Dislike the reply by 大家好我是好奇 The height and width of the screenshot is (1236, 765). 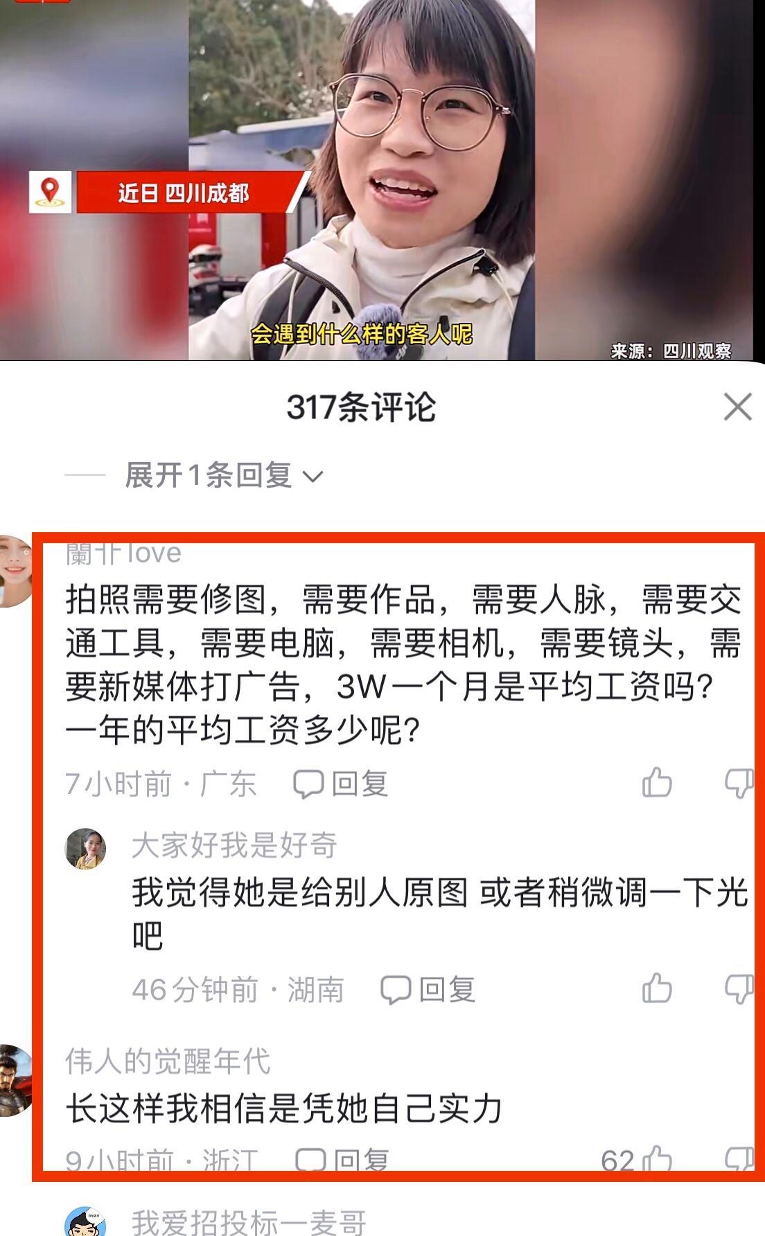tap(739, 989)
